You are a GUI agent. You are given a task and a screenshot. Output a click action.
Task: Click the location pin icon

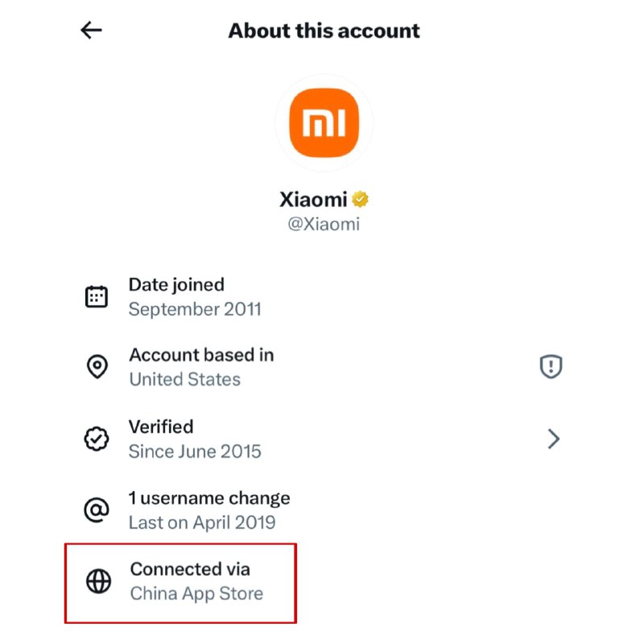click(97, 367)
